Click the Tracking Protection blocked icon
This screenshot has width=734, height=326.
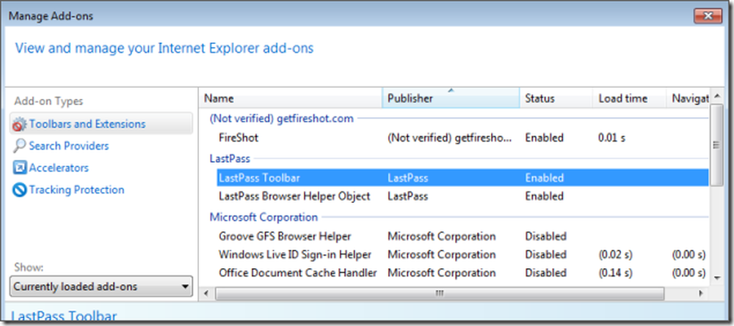(x=19, y=190)
